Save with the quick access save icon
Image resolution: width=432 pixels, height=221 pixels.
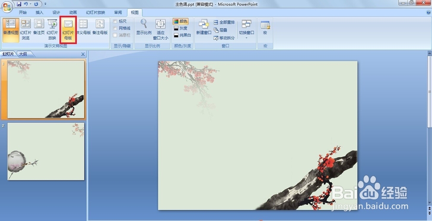[19, 4]
